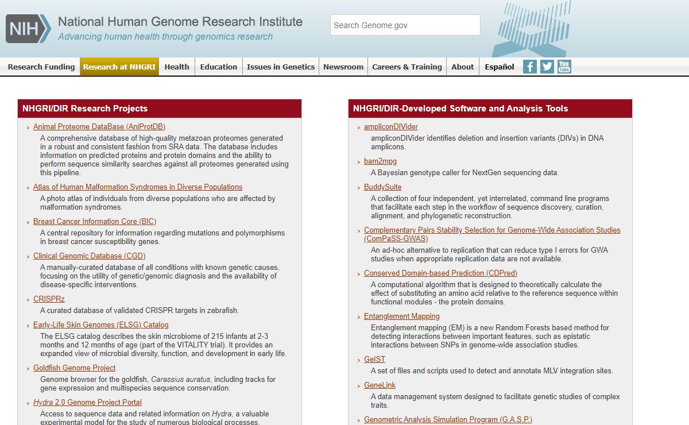Open Conserved Domain-based Prediction (CDPred) link

pos(440,273)
